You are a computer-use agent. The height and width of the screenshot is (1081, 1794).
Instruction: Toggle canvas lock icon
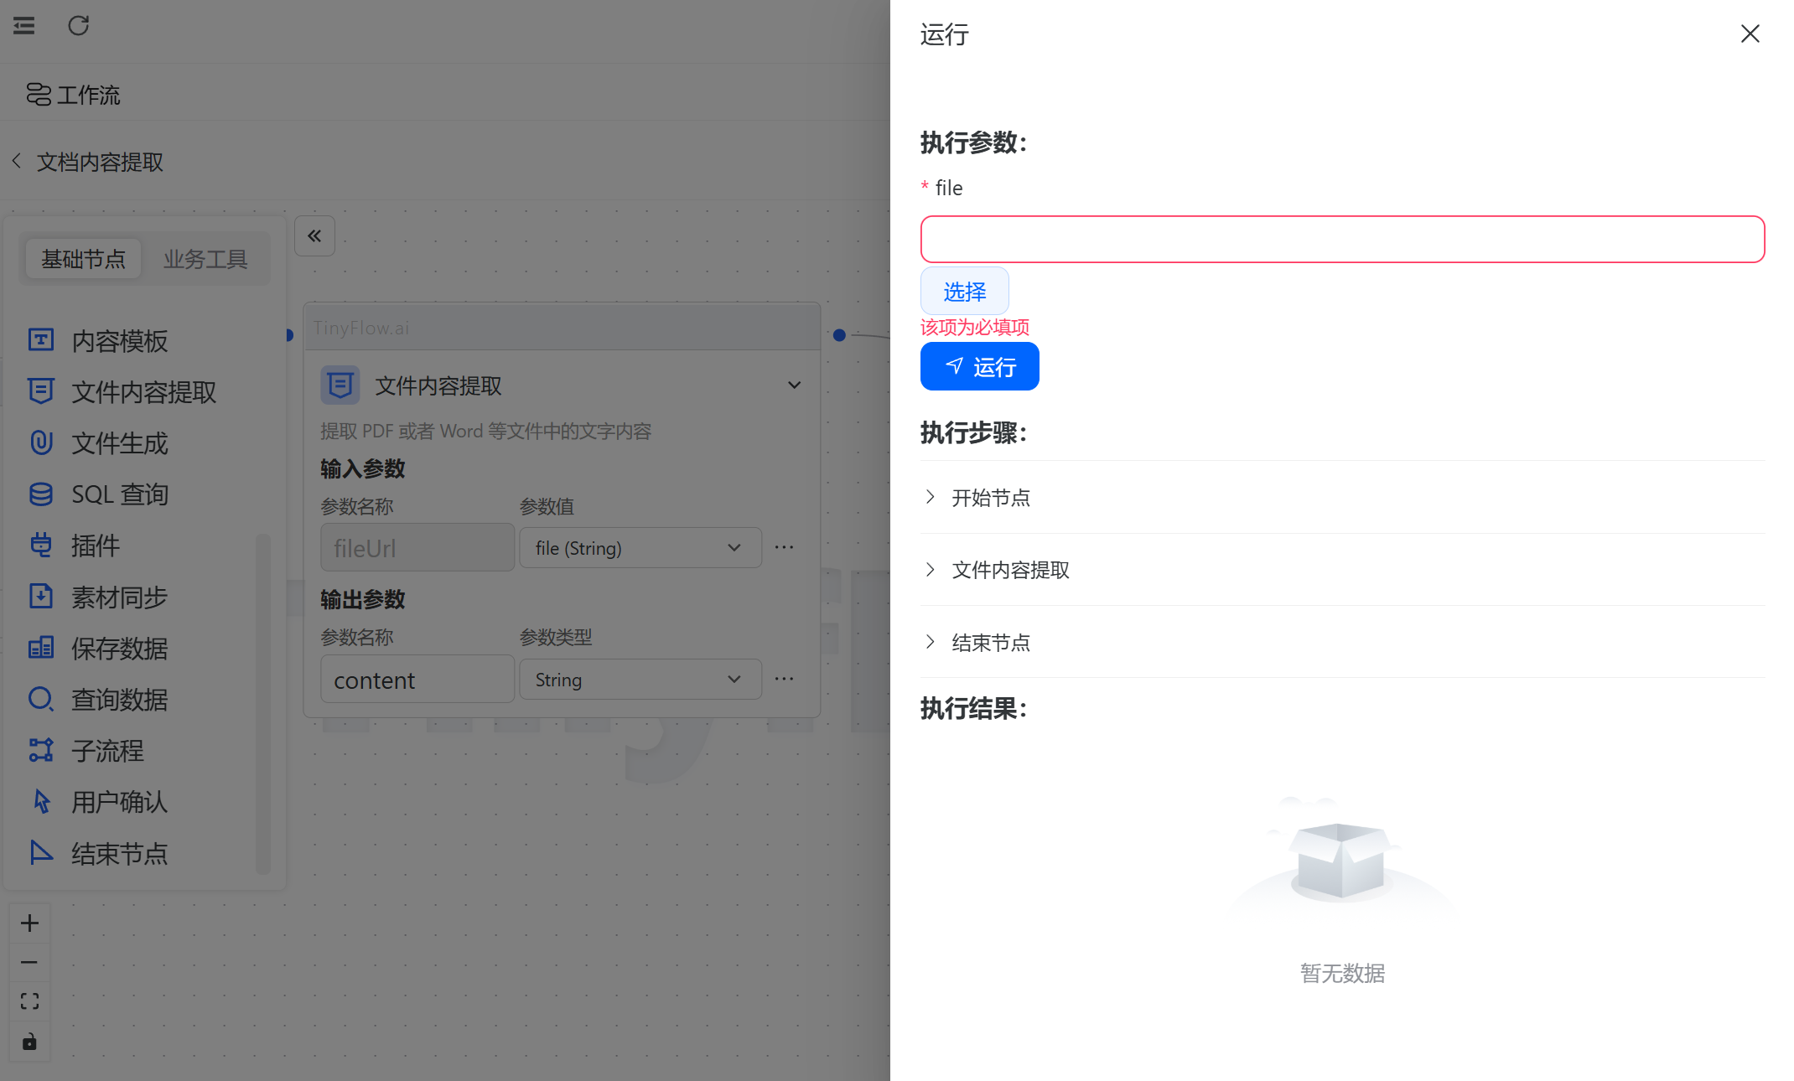pos(29,1042)
